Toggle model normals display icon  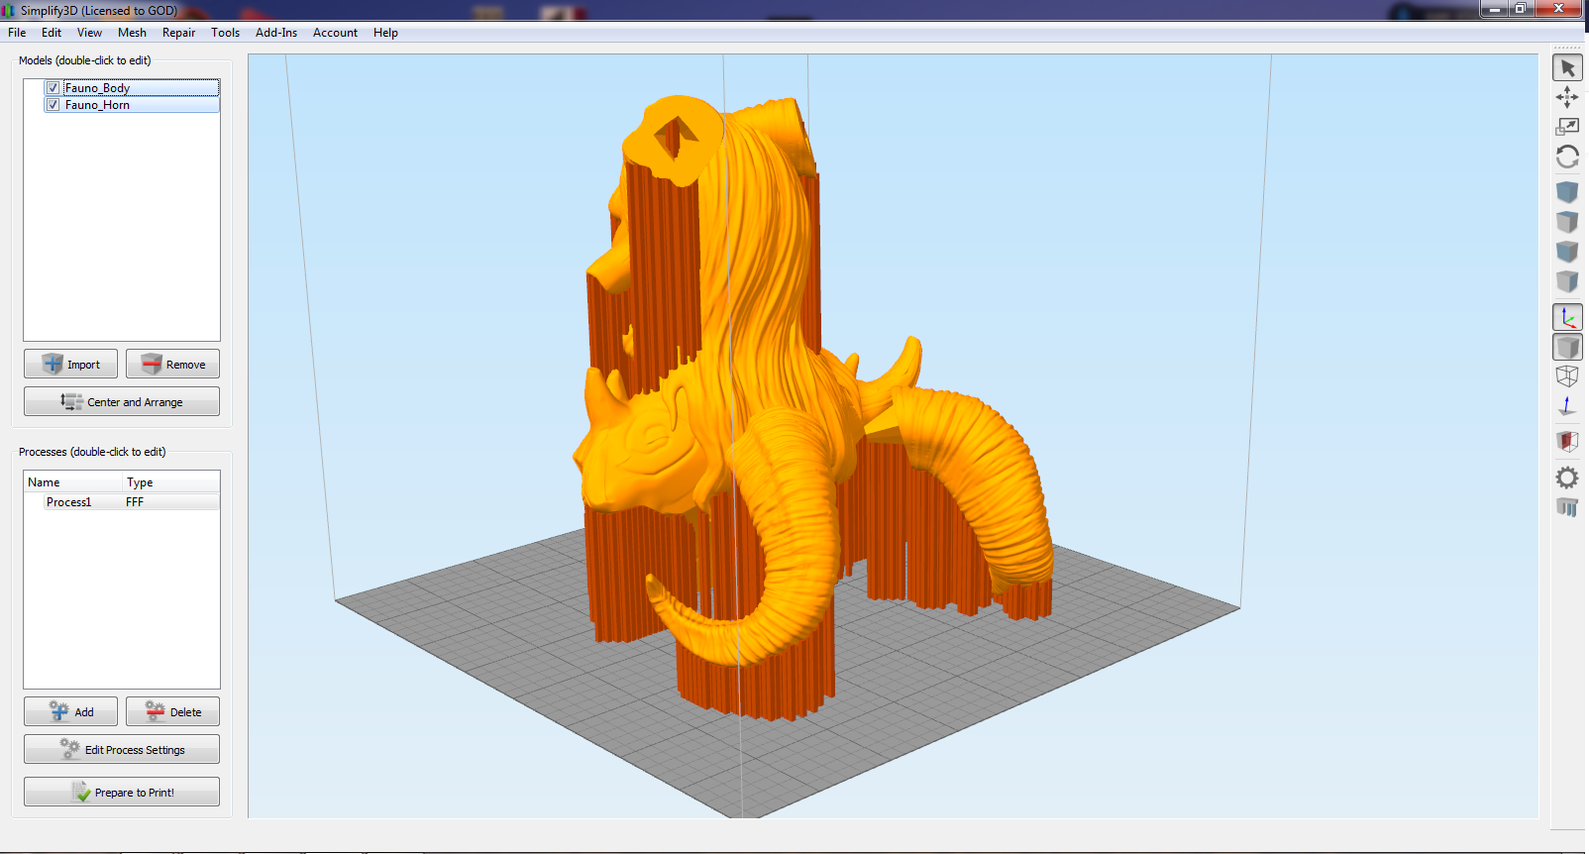1567,406
